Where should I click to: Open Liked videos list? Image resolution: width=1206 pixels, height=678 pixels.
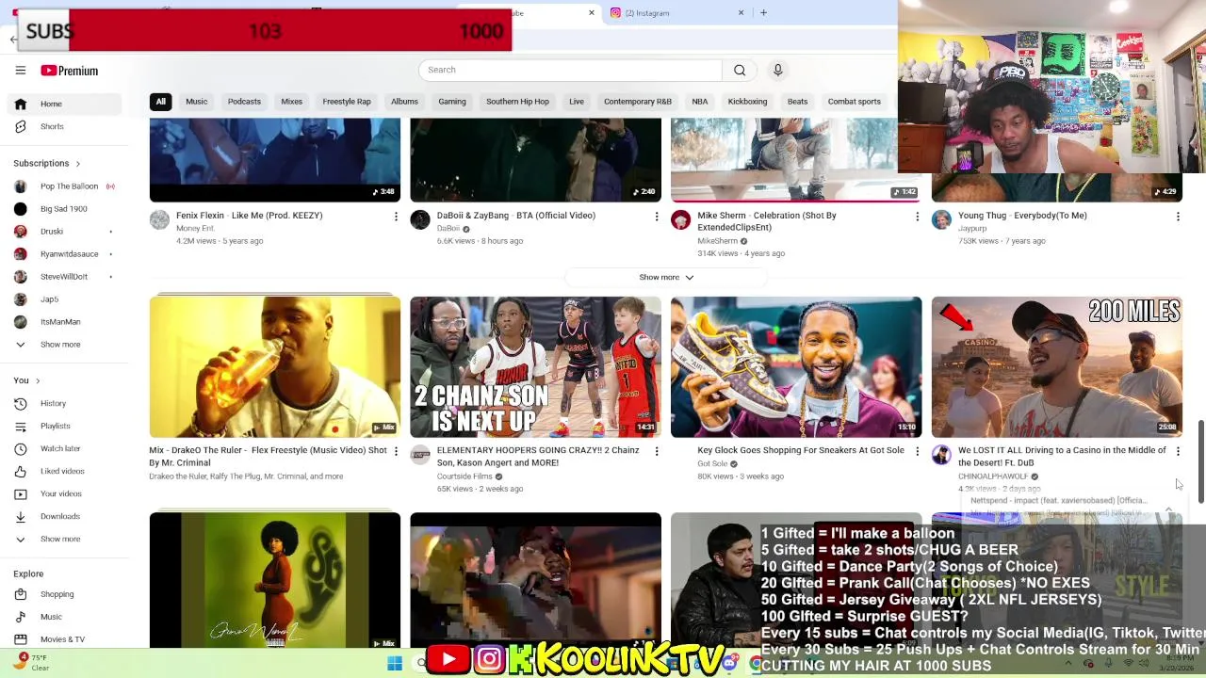tap(63, 471)
